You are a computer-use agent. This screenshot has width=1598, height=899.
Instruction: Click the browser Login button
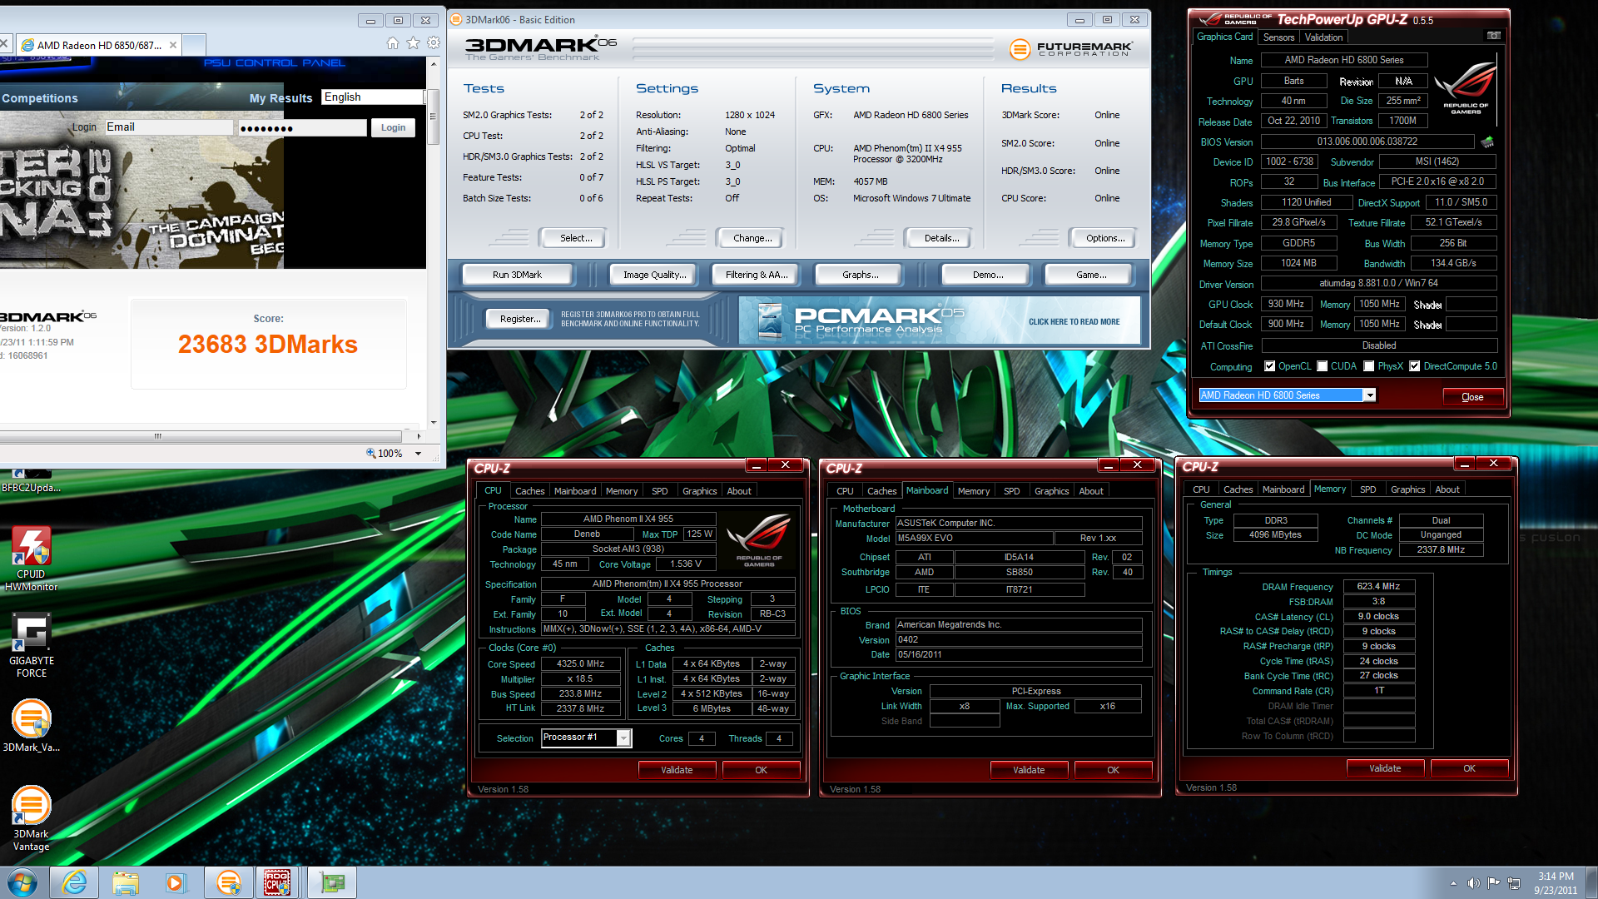click(x=393, y=127)
